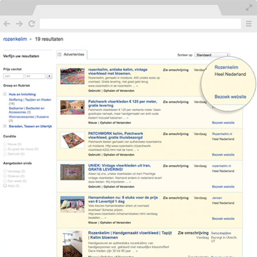The width and height of the screenshot is (257, 257).
Task: Click the 'tot' maximum price field
Action: coord(35,76)
